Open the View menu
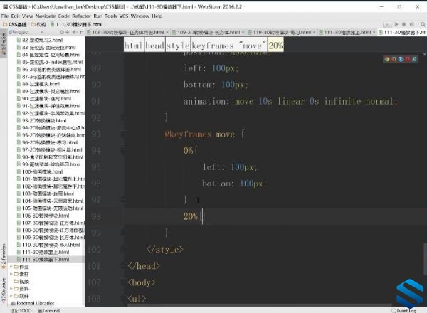 pos(28,16)
